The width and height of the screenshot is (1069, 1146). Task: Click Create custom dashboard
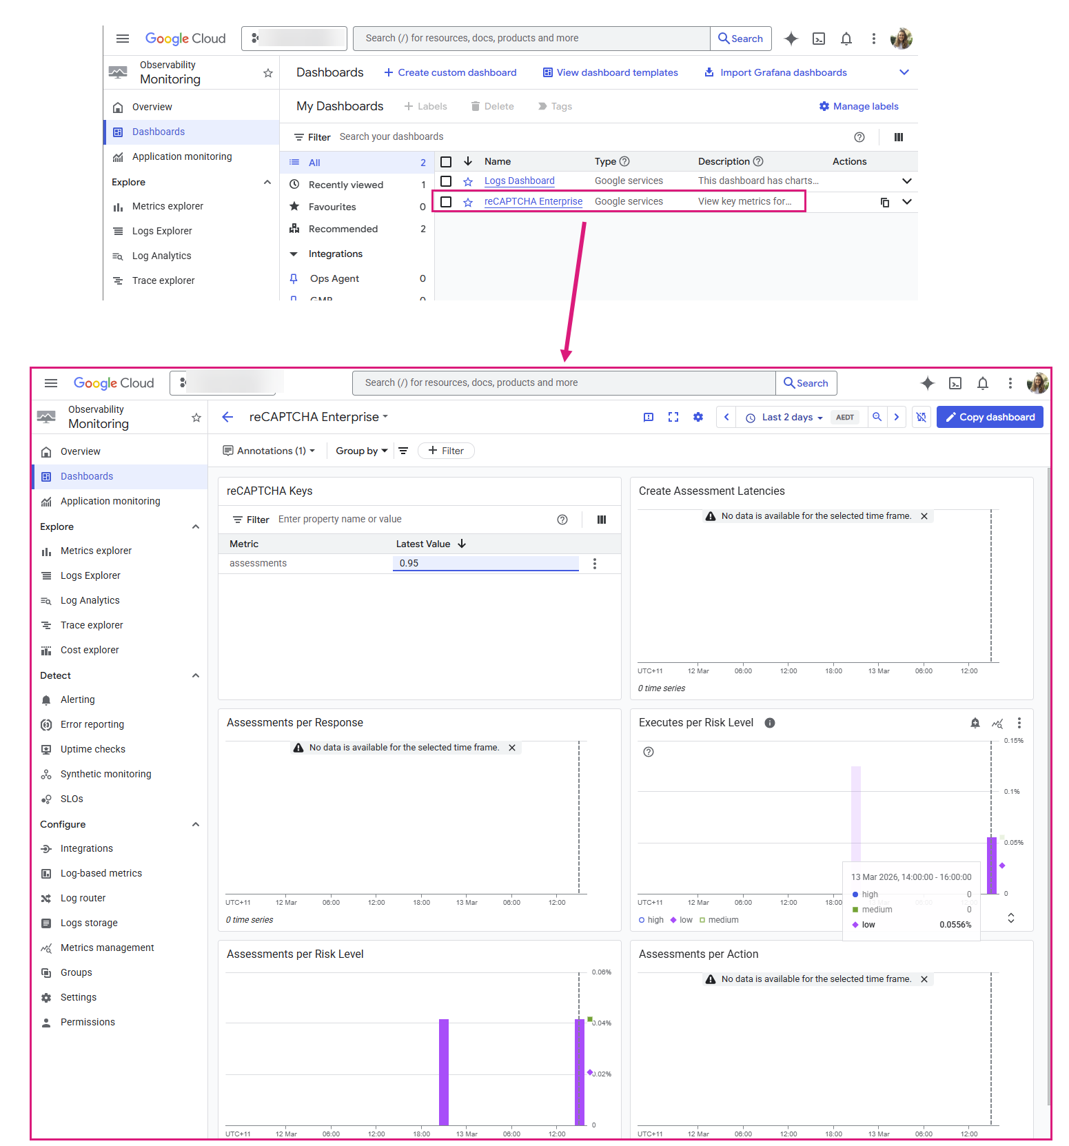[450, 72]
